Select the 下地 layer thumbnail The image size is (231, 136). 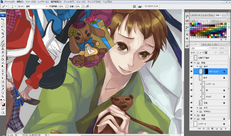coord(200,103)
